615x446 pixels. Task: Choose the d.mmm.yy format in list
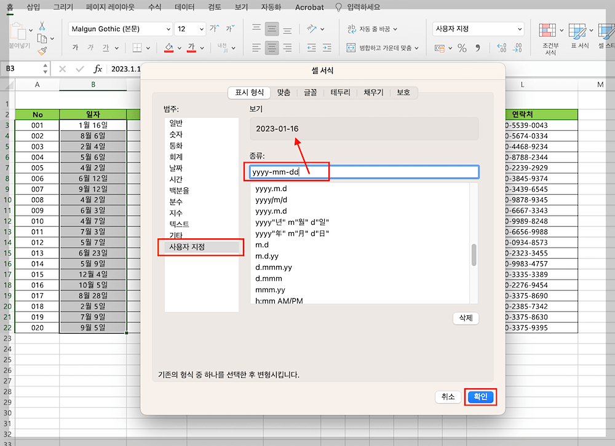(x=360, y=267)
